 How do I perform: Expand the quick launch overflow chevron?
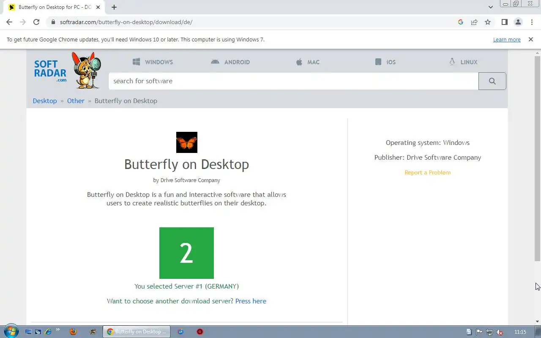click(58, 330)
